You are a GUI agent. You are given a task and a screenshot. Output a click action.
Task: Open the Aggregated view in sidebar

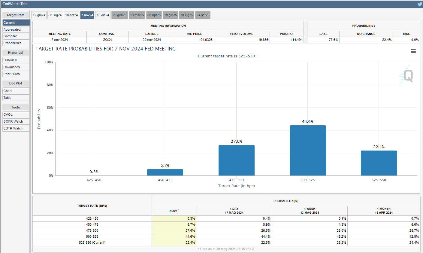pos(16,29)
